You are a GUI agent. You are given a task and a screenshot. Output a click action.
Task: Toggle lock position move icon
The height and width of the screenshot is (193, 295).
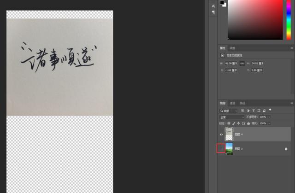click(239, 123)
